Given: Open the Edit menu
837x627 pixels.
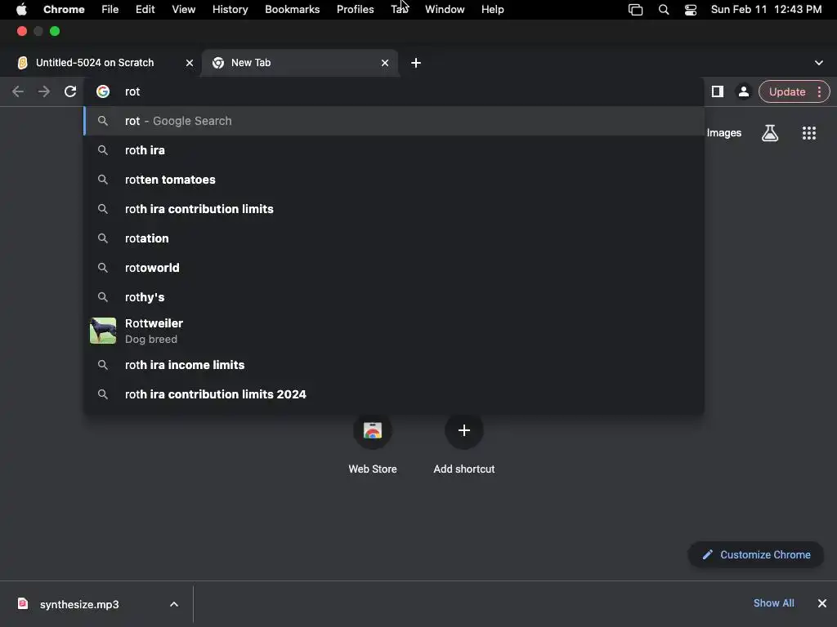Looking at the screenshot, I should click(x=145, y=10).
